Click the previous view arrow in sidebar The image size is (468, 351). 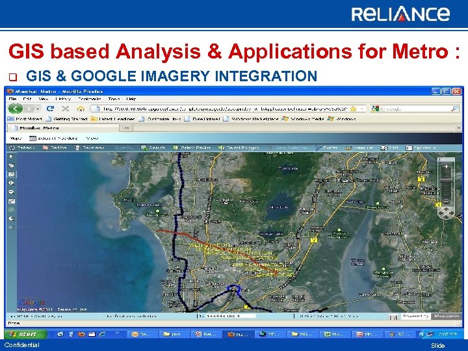point(11,218)
